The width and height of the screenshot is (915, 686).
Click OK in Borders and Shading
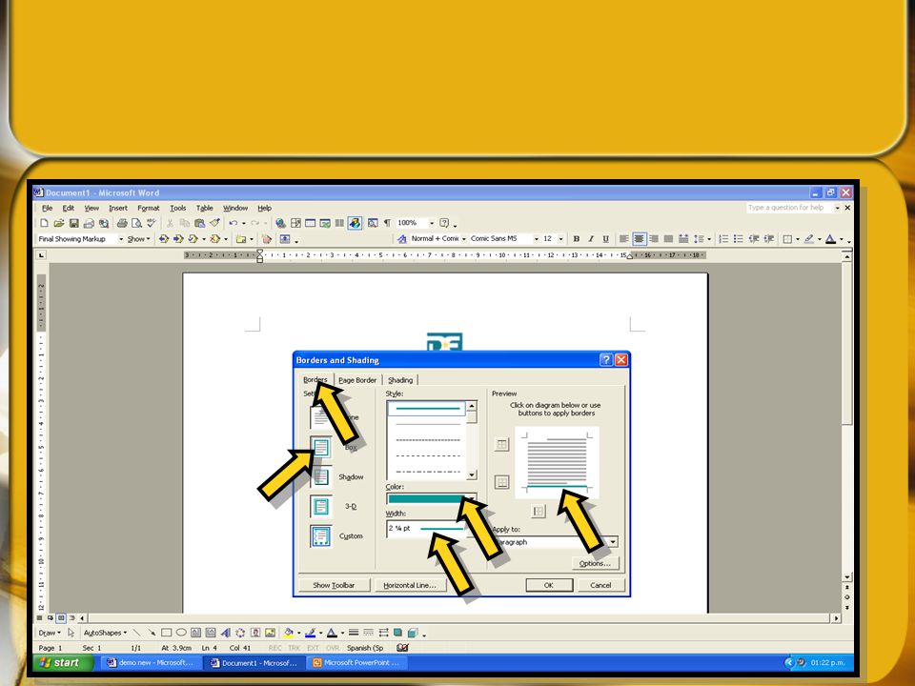pyautogui.click(x=549, y=585)
